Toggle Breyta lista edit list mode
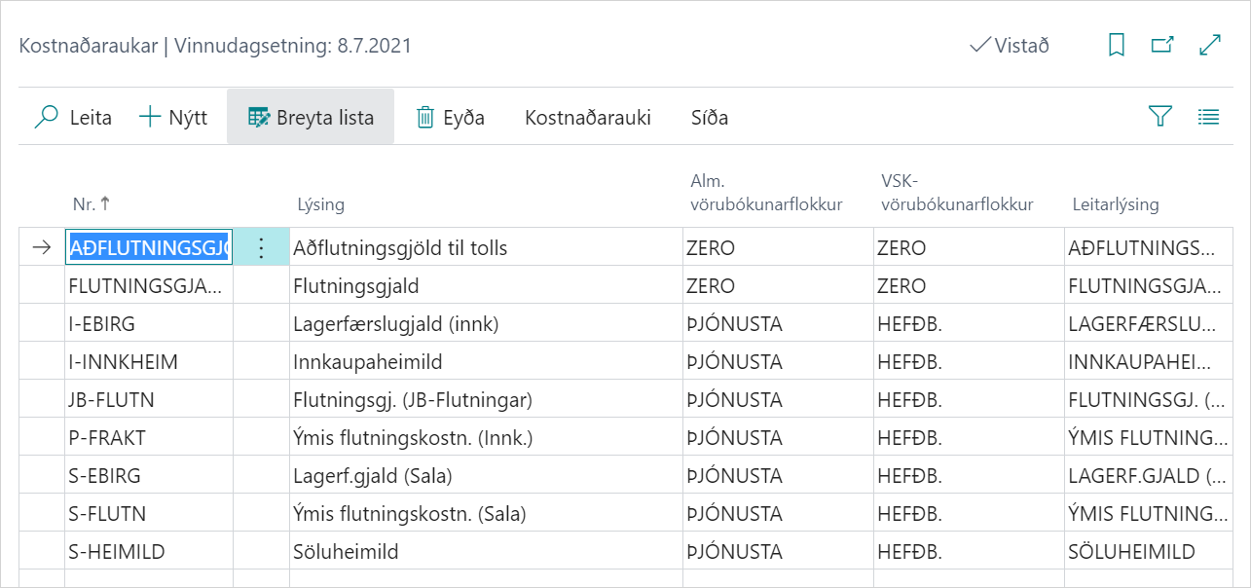Image resolution: width=1251 pixels, height=588 pixels. point(311,118)
